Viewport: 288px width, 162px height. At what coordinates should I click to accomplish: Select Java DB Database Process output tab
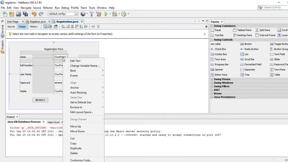(24, 122)
